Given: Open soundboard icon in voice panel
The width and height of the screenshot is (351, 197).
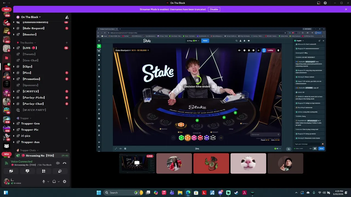Looking at the screenshot, I should [60, 171].
